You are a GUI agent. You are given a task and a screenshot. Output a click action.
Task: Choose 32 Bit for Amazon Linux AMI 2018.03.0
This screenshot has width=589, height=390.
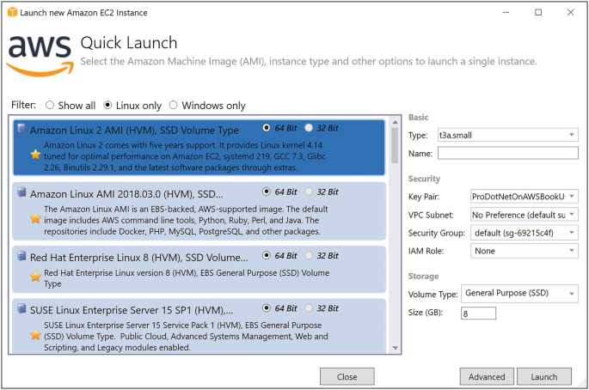[x=322, y=192]
